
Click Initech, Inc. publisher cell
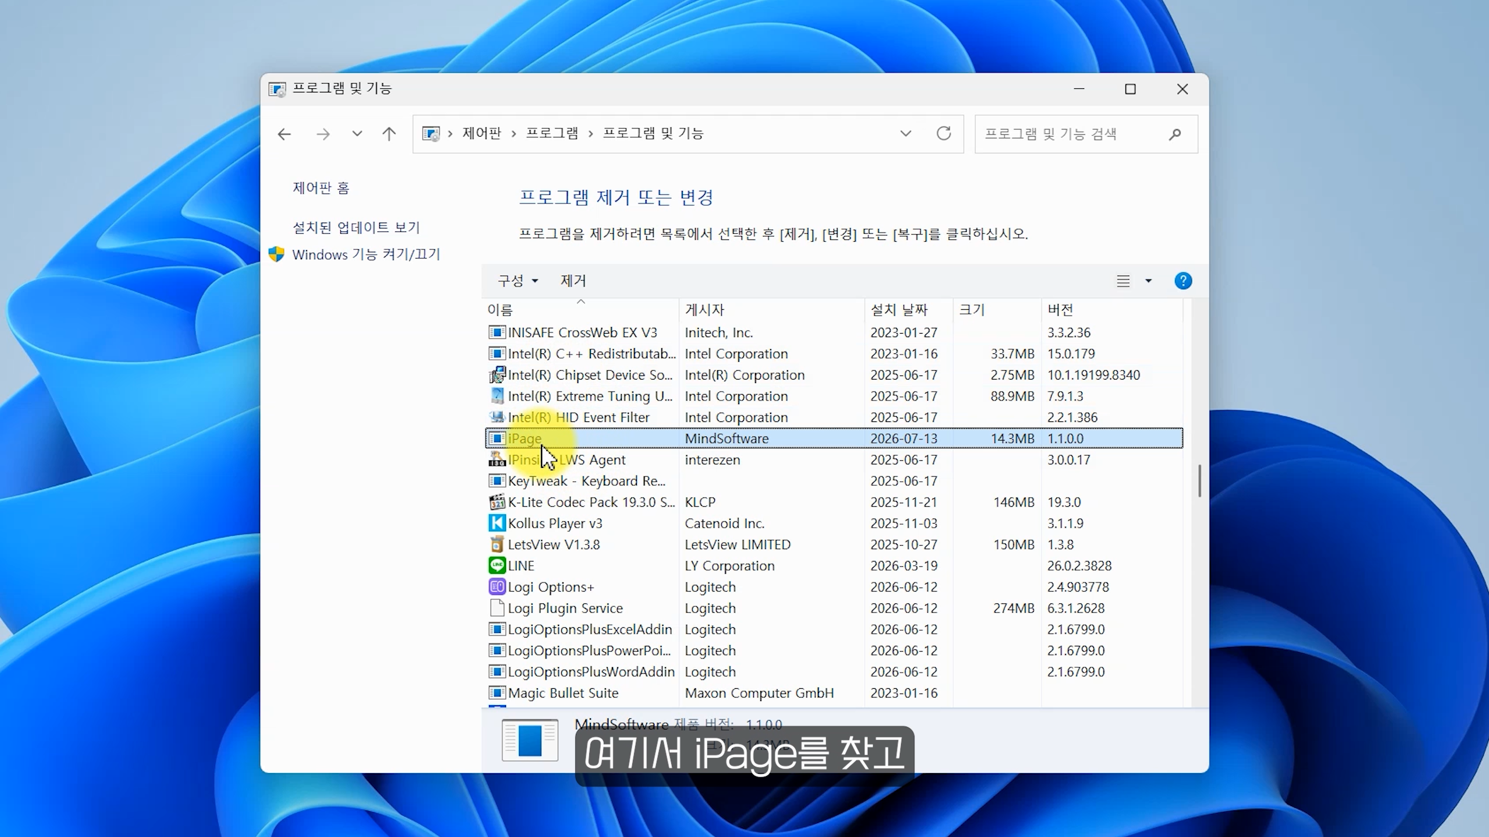(718, 332)
